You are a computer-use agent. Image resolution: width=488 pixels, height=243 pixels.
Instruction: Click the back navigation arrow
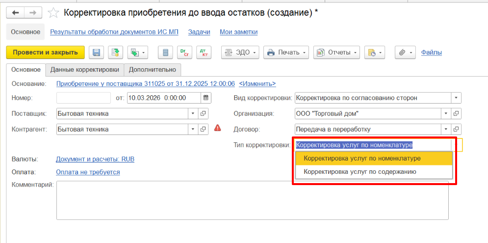[x=15, y=13]
